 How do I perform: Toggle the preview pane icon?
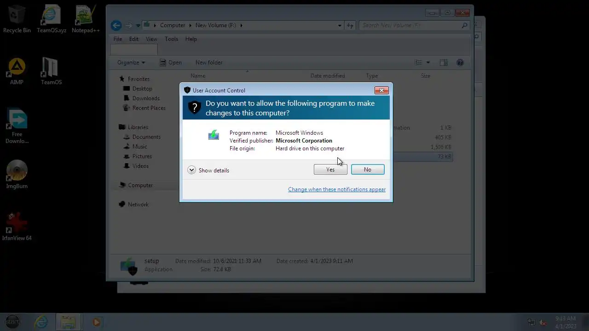point(444,63)
